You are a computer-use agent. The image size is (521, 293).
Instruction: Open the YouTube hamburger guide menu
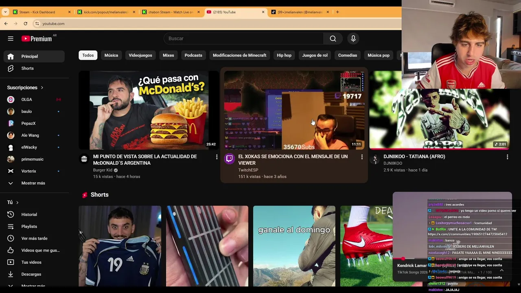pos(11,39)
